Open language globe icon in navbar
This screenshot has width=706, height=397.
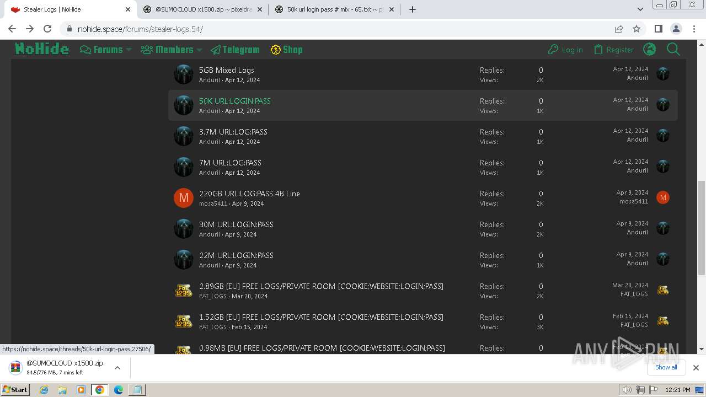tap(650, 50)
